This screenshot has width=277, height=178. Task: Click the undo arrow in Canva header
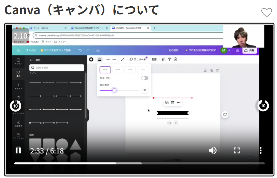point(80,50)
